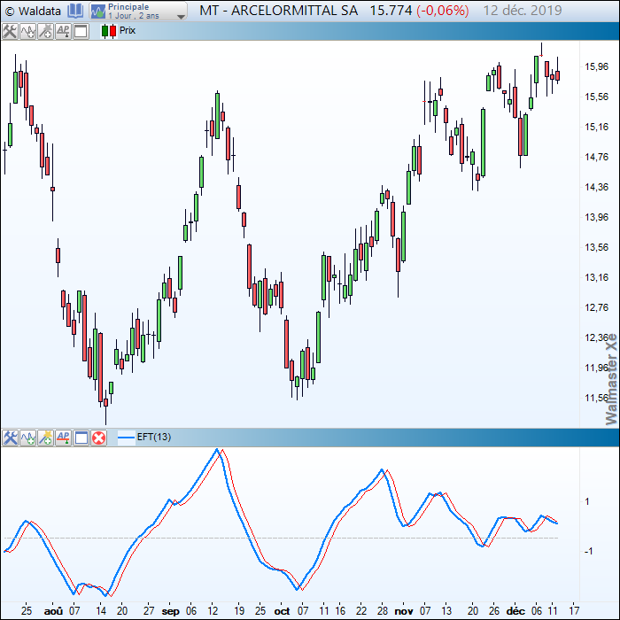Viewport: 620px width, 620px height.
Task: Add indicator to the price panel
Action: tap(27, 31)
